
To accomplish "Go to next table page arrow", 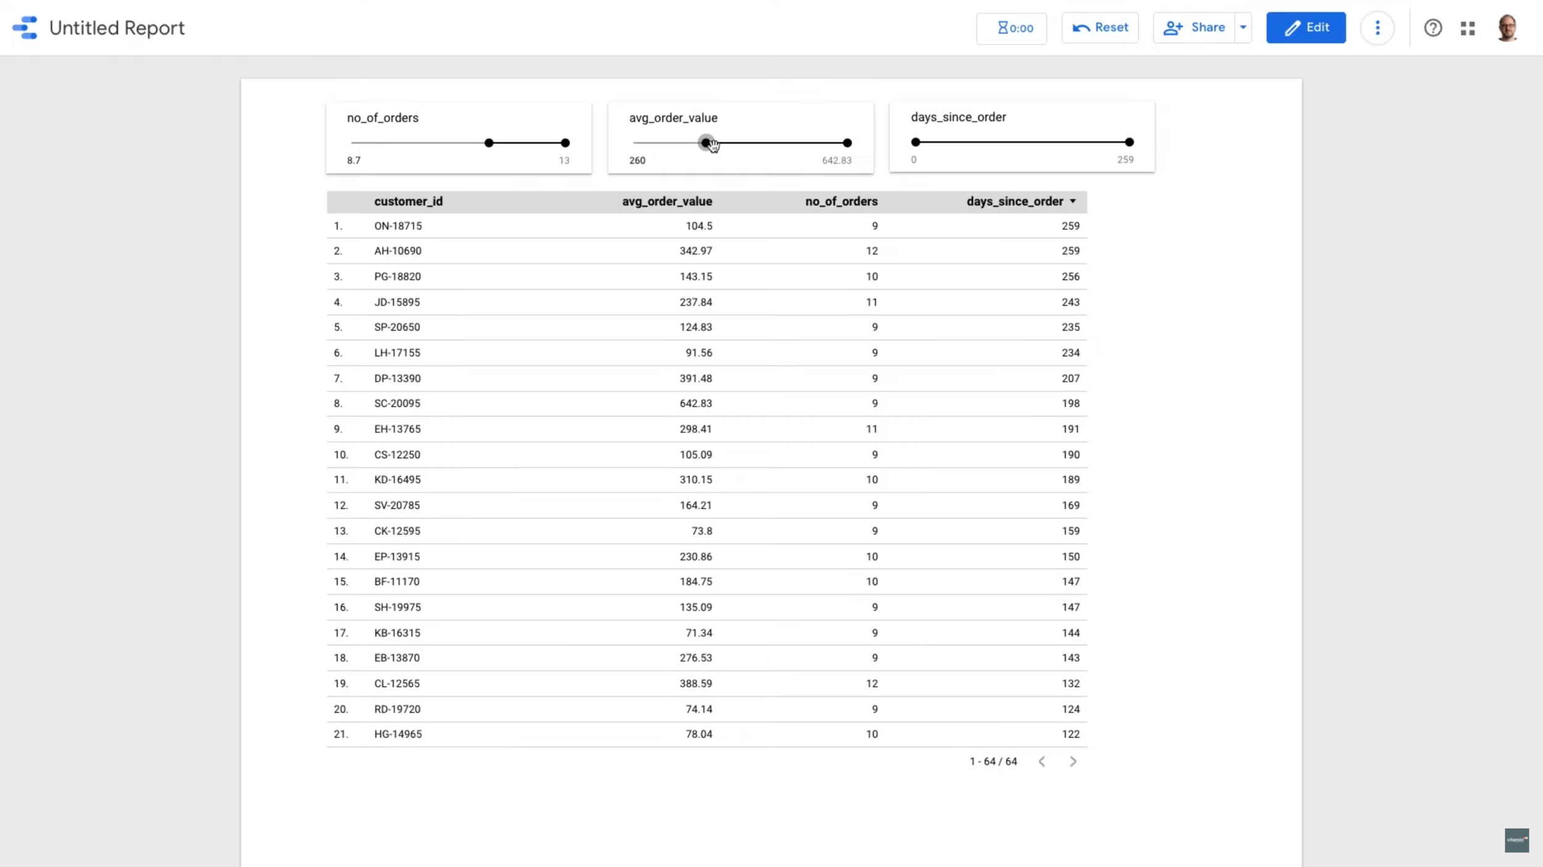I will [1073, 762].
